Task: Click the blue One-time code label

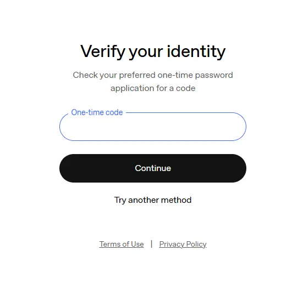Action: pyautogui.click(x=97, y=112)
